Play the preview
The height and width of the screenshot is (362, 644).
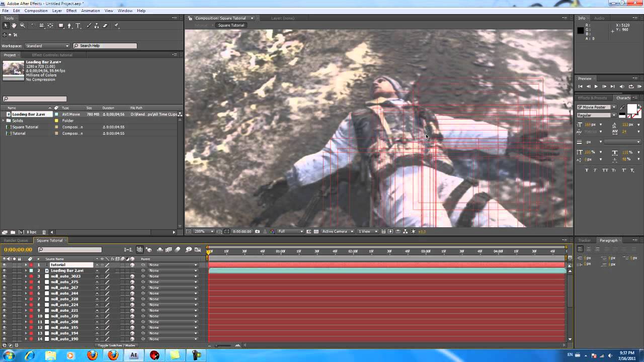pos(596,86)
